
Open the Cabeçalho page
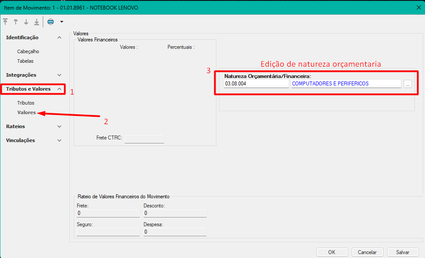pos(28,51)
